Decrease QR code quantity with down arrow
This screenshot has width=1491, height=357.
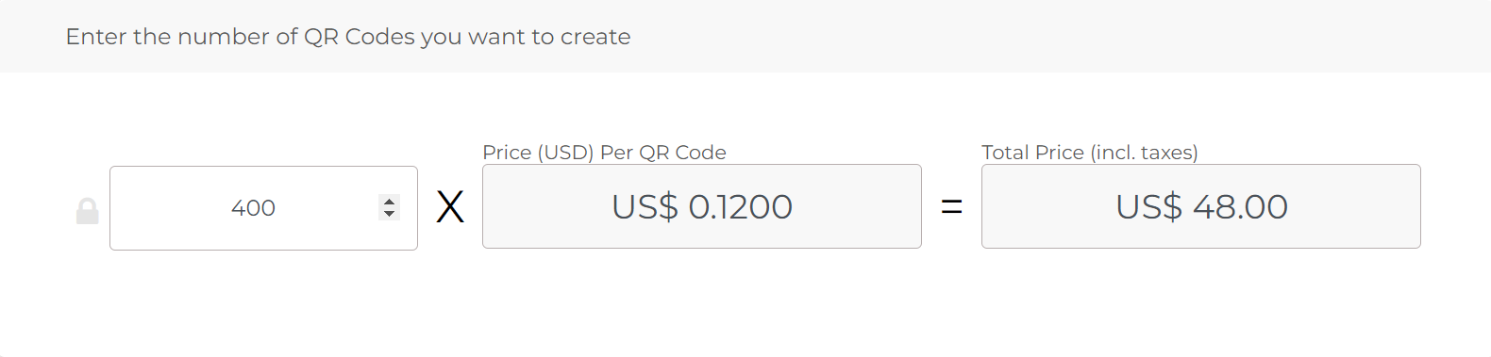[389, 214]
